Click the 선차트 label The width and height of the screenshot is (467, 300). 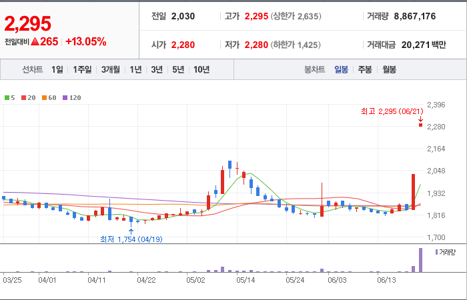point(33,69)
